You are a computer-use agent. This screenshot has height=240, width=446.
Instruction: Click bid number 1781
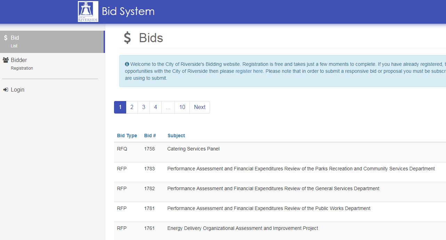[149, 208]
